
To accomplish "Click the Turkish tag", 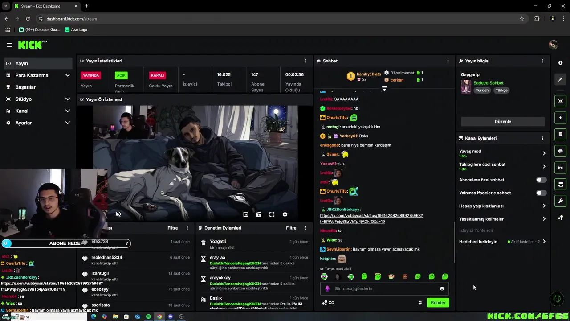I will [x=482, y=91].
